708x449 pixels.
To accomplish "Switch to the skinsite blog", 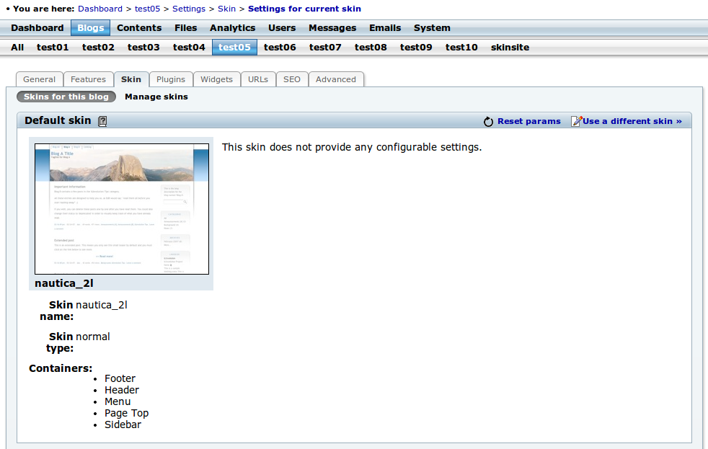I will pyautogui.click(x=510, y=48).
